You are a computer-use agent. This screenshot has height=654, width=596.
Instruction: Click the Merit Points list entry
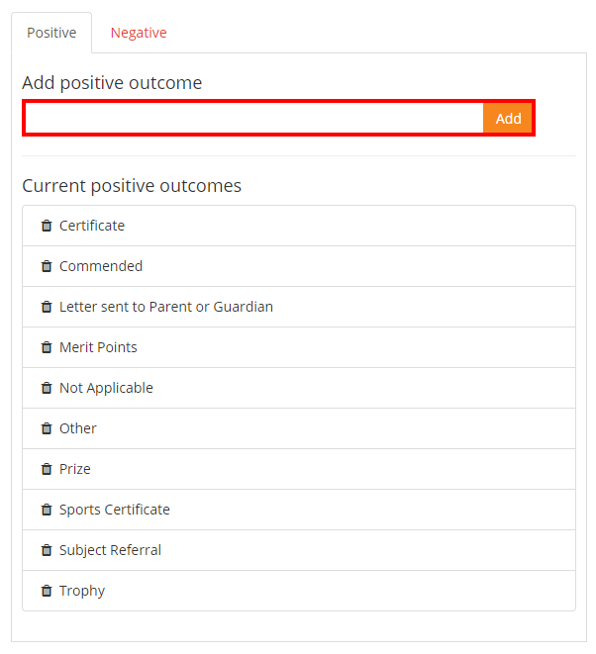pos(98,347)
